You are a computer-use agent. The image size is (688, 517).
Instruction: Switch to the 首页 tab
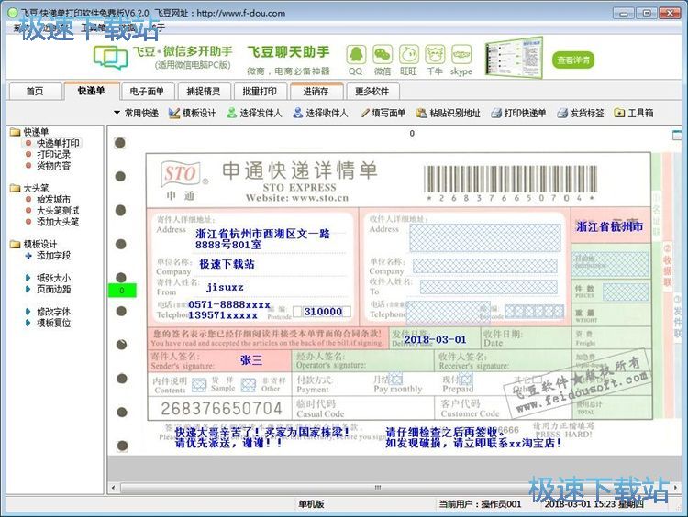(x=35, y=92)
